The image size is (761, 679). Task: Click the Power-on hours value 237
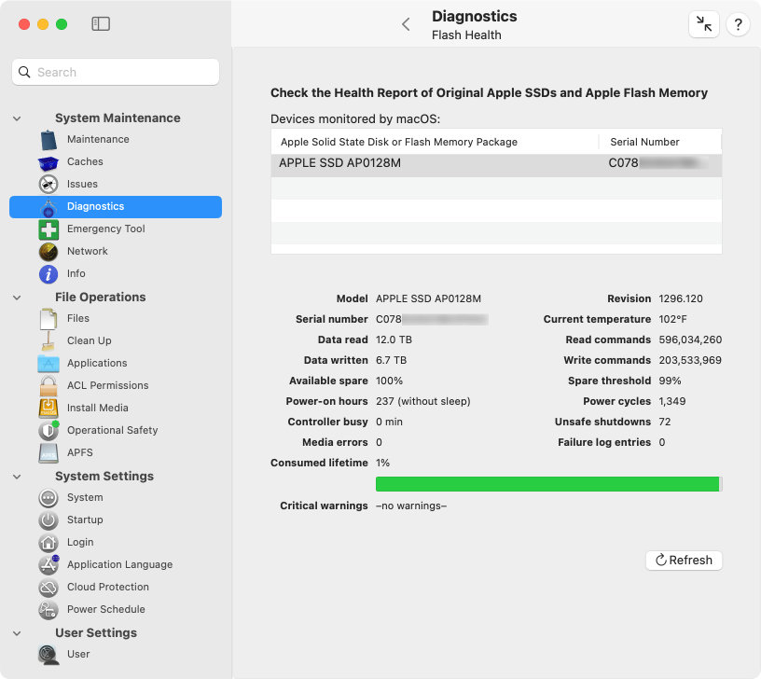tap(422, 402)
